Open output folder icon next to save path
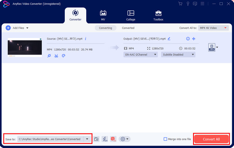The height and width of the screenshot is (148, 234). click(96, 139)
